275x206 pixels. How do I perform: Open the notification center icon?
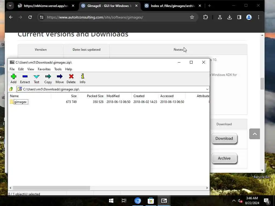pyautogui.click(x=266, y=201)
